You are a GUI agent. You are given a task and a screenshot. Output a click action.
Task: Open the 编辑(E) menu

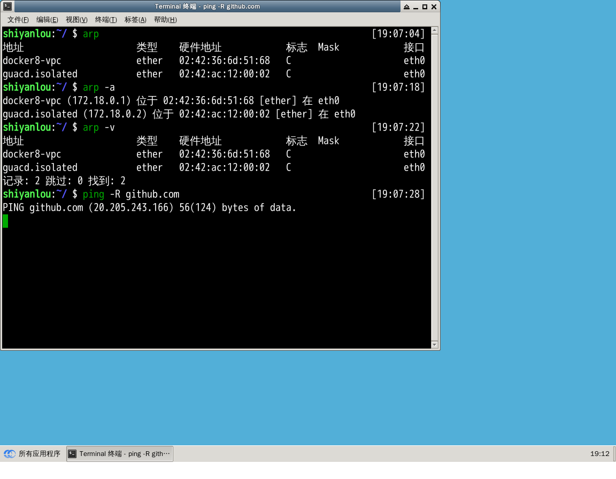47,20
